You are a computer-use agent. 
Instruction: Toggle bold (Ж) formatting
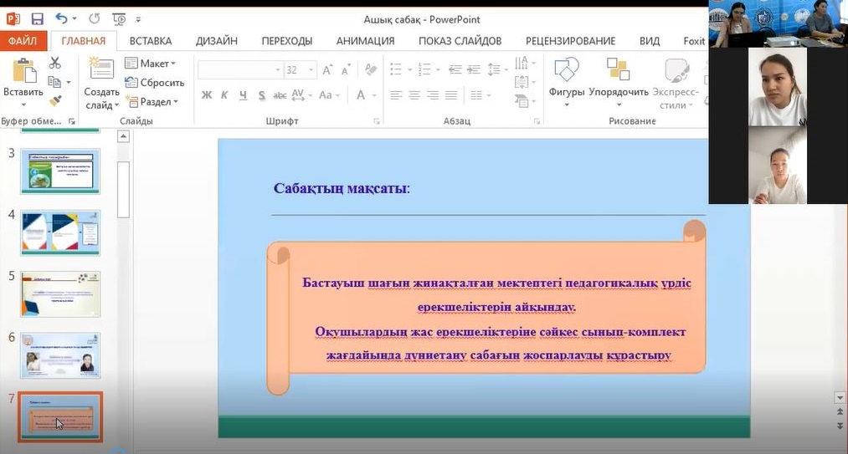pos(207,95)
